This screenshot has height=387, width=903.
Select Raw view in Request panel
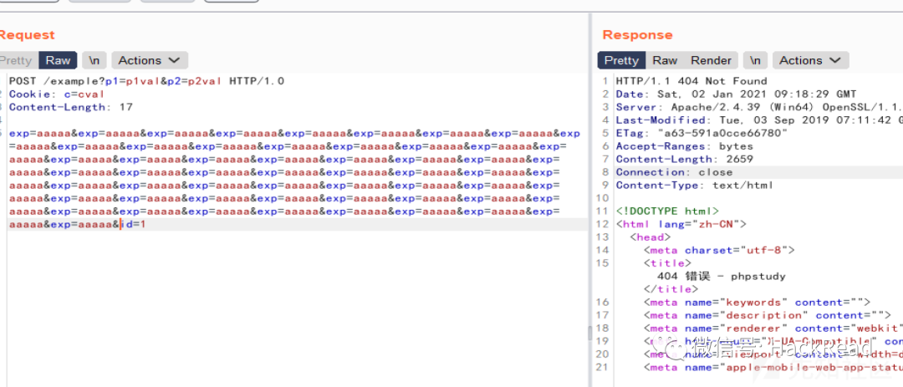(59, 60)
